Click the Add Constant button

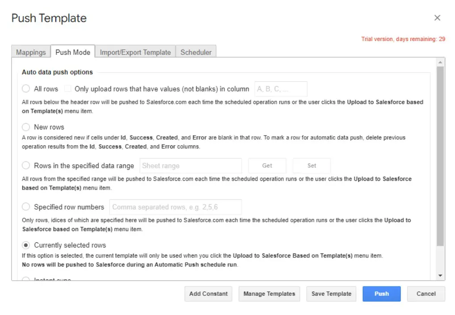coord(208,294)
